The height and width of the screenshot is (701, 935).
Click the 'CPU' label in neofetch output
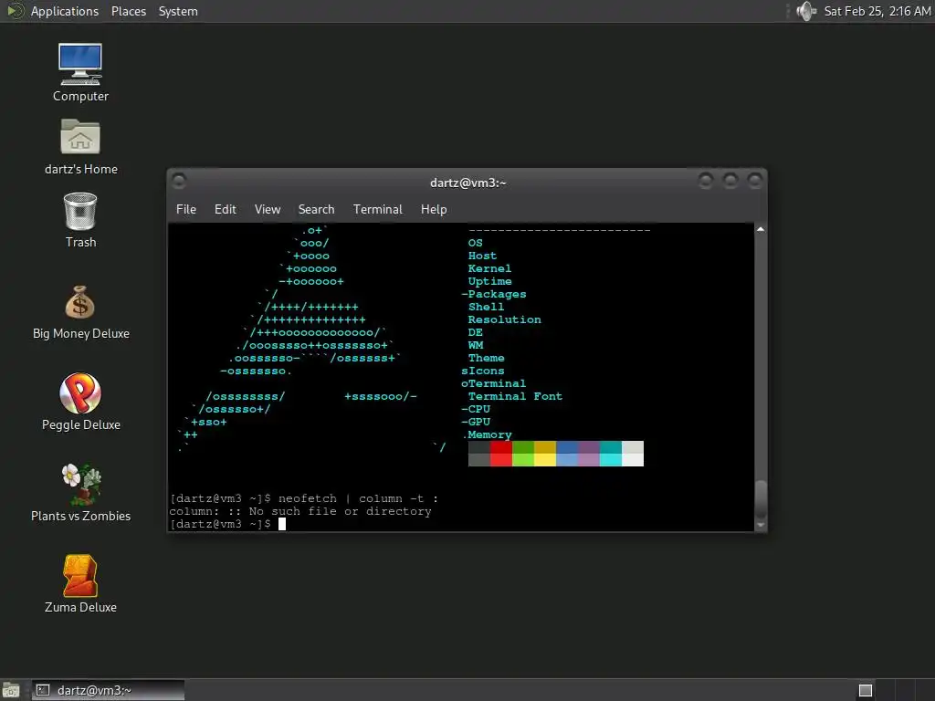click(478, 409)
